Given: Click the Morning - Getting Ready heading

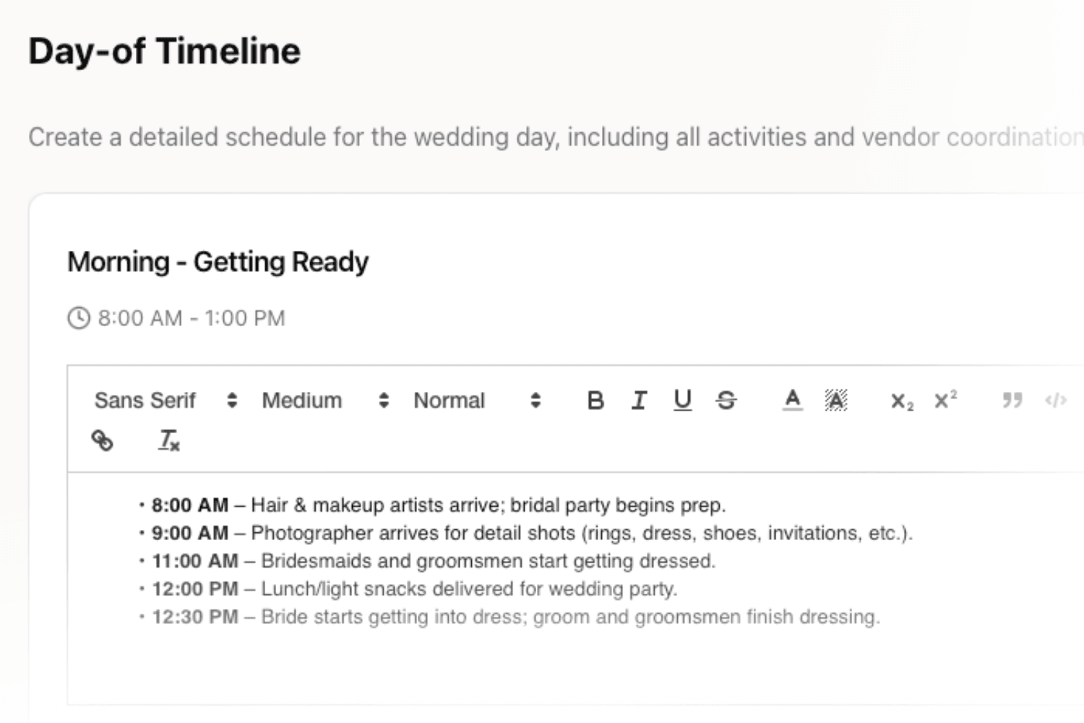Looking at the screenshot, I should click(218, 262).
